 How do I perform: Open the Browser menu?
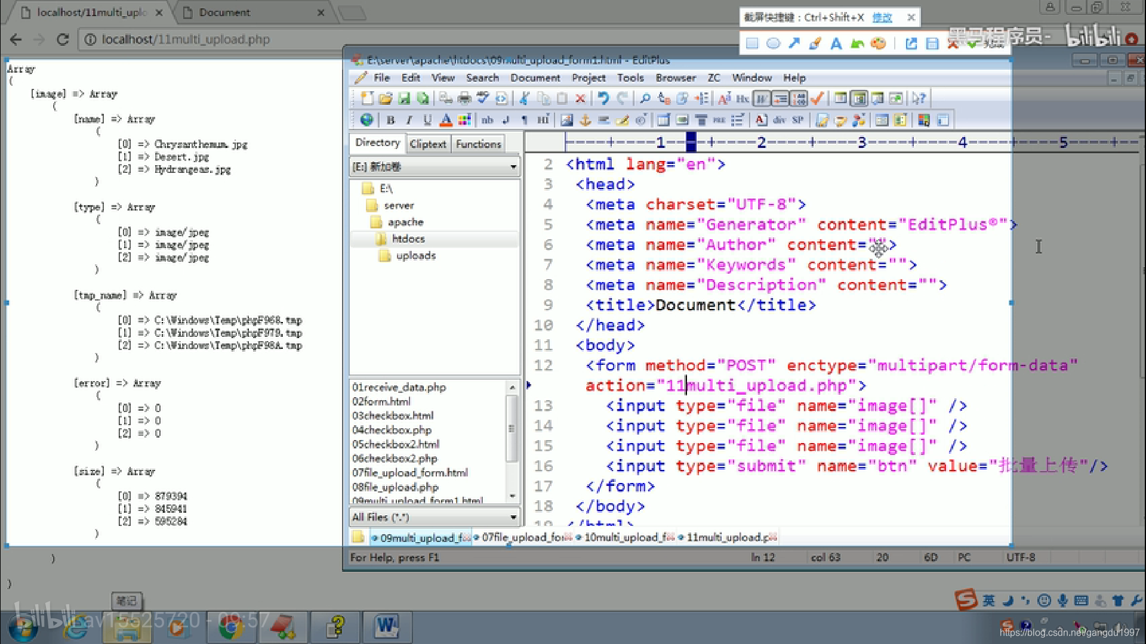click(676, 78)
